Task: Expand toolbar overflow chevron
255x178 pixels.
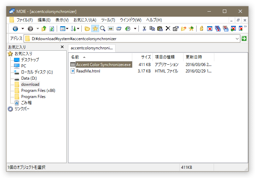Action: point(245,27)
